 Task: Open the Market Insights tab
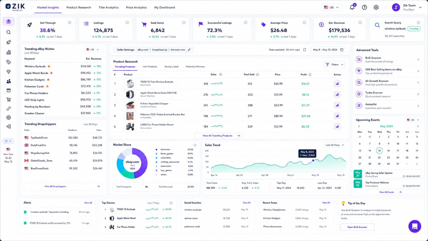[x=48, y=7]
